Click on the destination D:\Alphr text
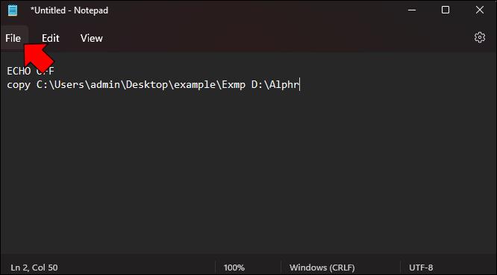497x275 pixels. [x=275, y=84]
